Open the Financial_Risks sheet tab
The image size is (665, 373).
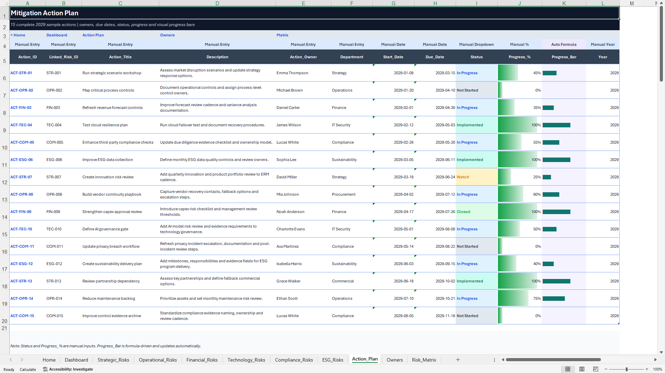point(202,360)
